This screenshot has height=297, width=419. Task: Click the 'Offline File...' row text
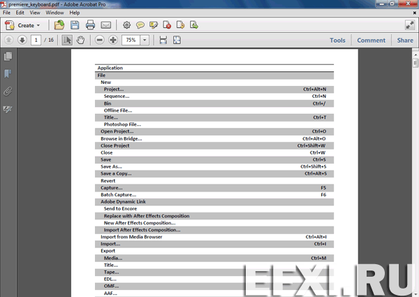point(118,110)
